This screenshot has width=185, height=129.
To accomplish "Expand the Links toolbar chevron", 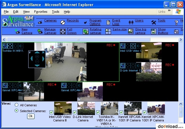I will pos(169,10).
